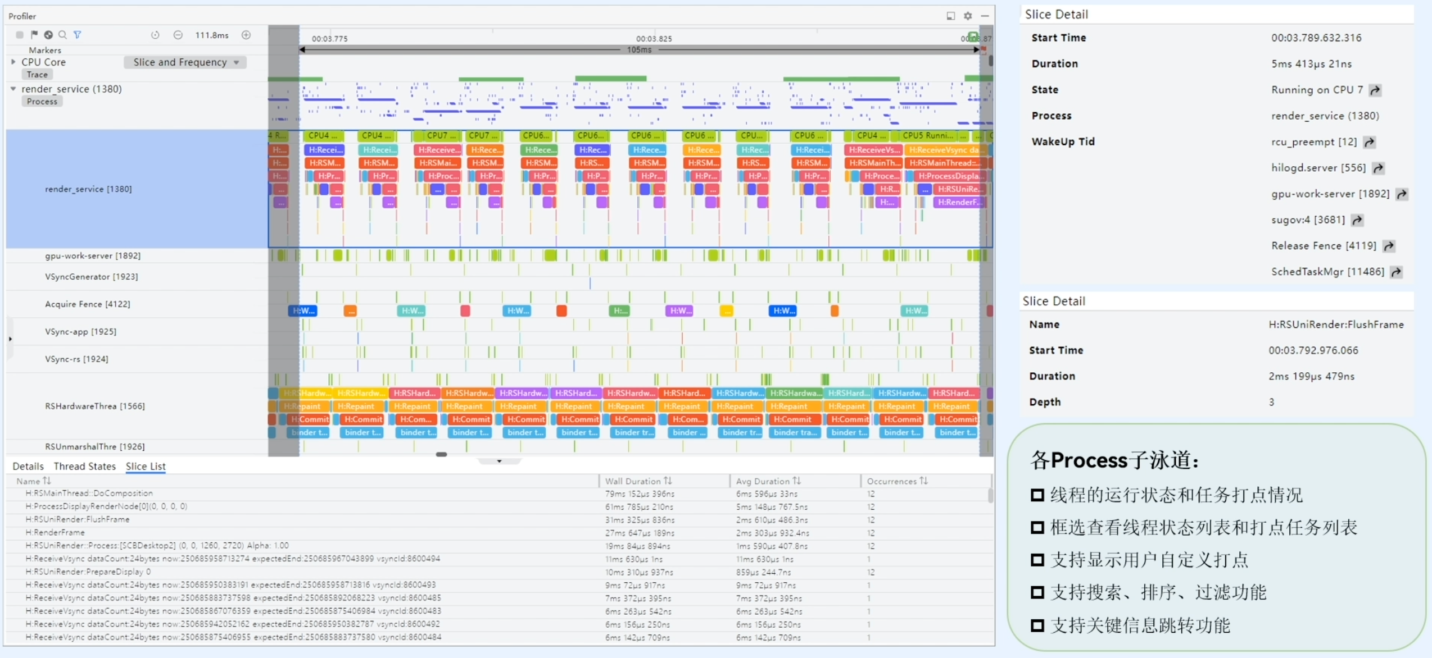The height and width of the screenshot is (658, 1432).
Task: Collapse the render_service (1380) process
Action: point(13,89)
